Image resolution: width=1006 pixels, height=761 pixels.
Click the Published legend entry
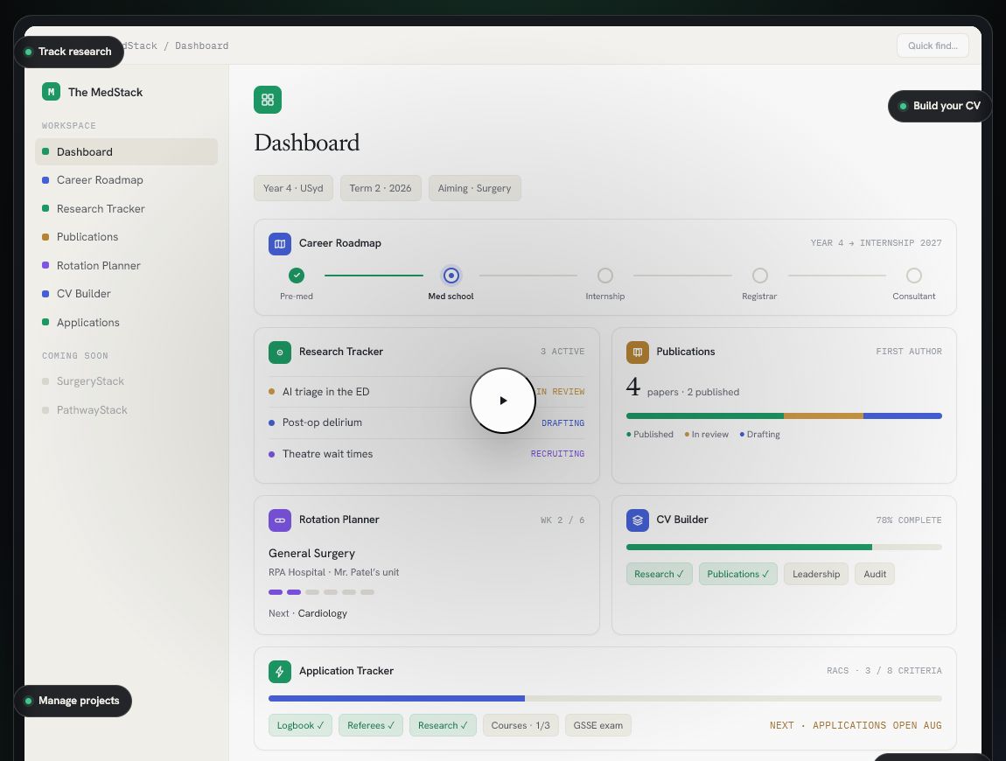(x=650, y=435)
